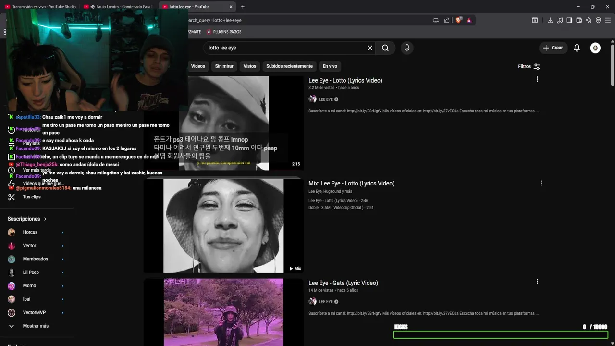Click the Brave Shields lion icon
The height and width of the screenshot is (346, 615).
(458, 20)
